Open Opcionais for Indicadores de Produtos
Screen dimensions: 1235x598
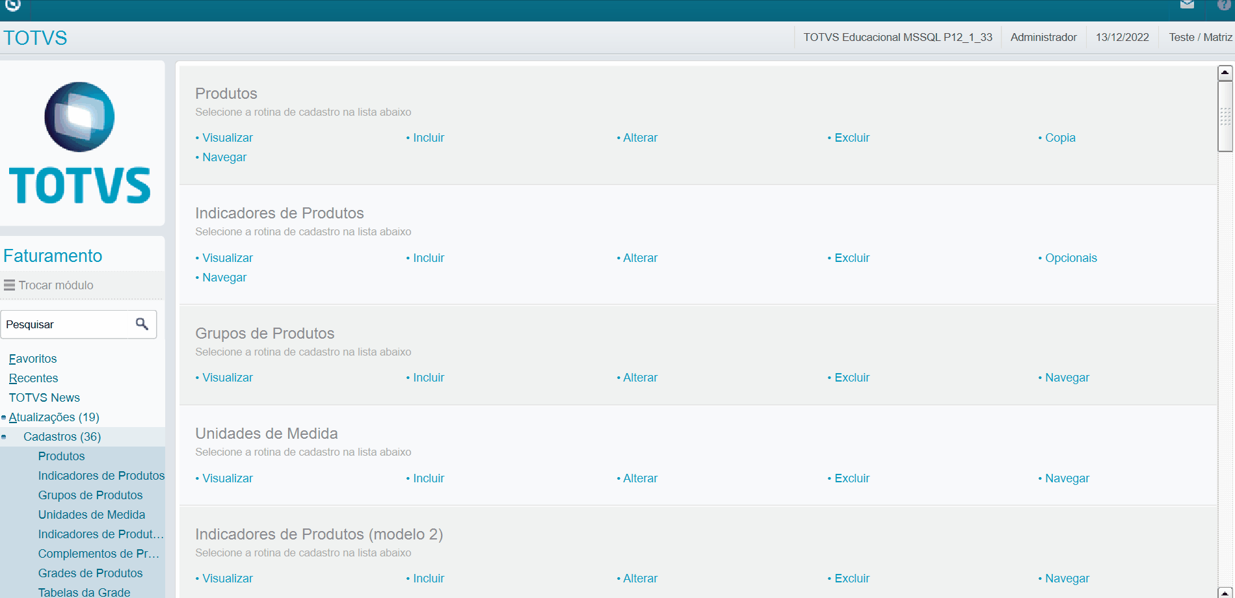tap(1071, 258)
